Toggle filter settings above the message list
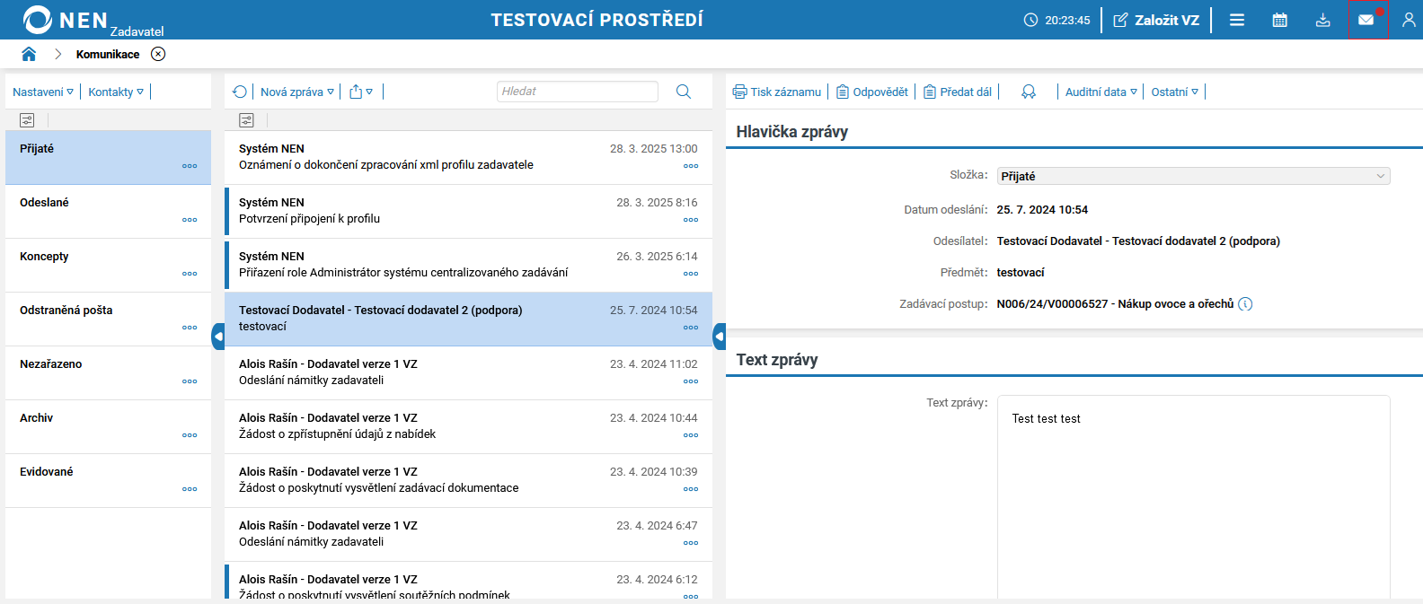The height and width of the screenshot is (604, 1423). (246, 120)
